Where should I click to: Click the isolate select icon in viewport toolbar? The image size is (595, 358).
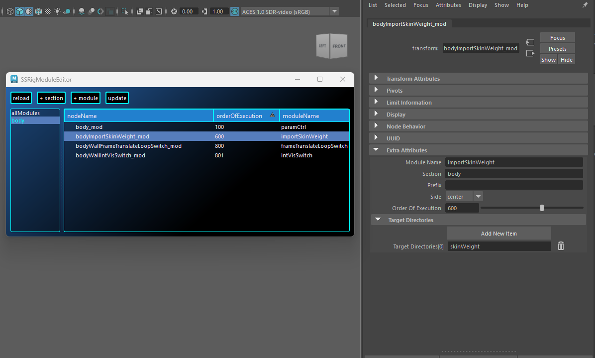coord(124,11)
